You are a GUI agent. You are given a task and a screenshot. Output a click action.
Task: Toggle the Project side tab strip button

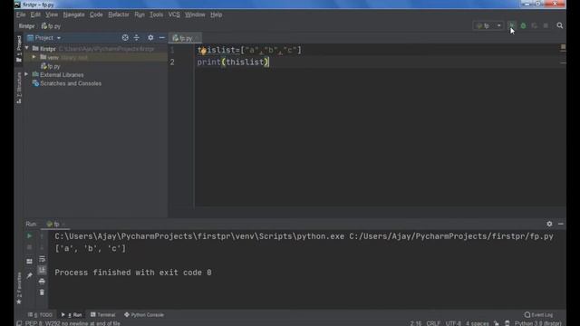pyautogui.click(x=19, y=48)
